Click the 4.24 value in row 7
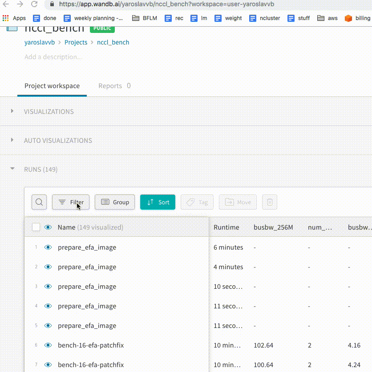This screenshot has height=372, width=372. (x=354, y=364)
